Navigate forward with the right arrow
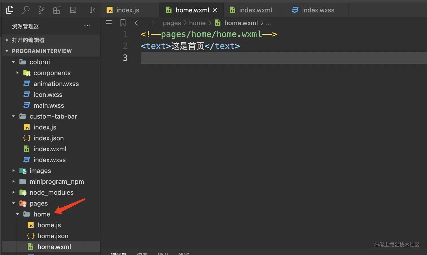 click(152, 23)
